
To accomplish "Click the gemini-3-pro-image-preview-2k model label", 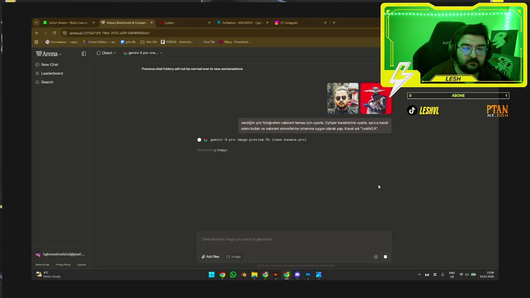I will tap(258, 140).
